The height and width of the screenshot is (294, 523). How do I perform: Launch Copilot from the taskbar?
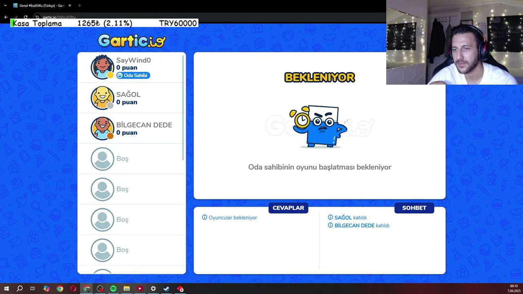[x=47, y=289]
